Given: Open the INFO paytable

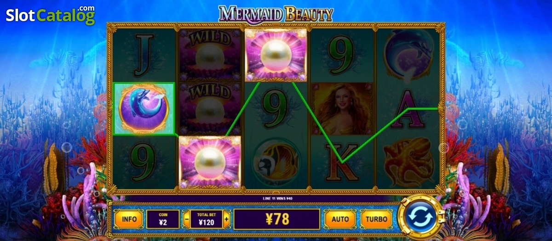Looking at the screenshot, I should click(129, 219).
